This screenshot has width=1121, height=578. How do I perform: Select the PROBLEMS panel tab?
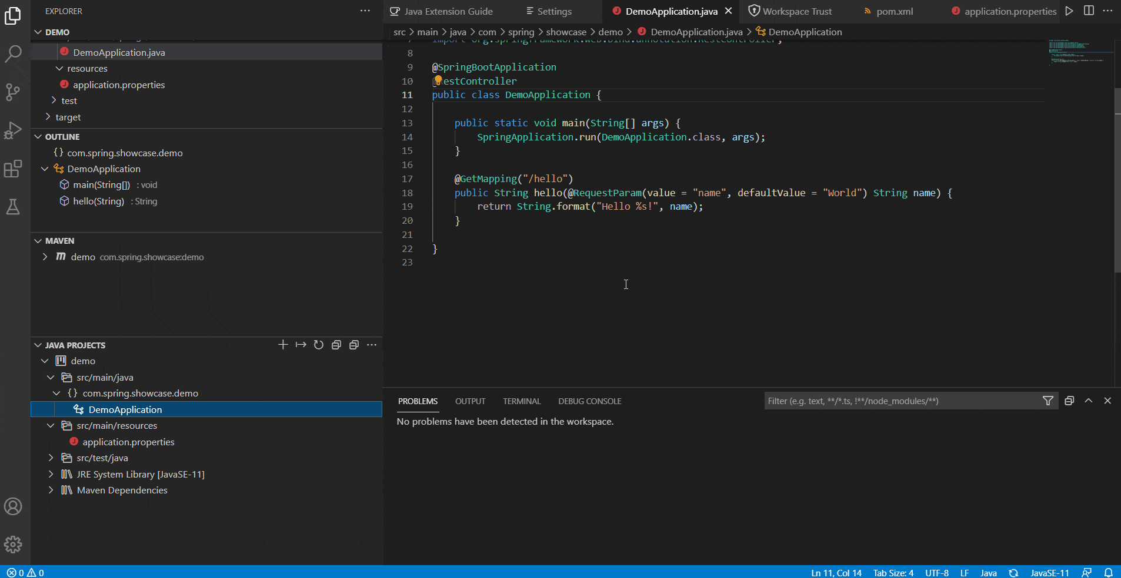click(418, 401)
